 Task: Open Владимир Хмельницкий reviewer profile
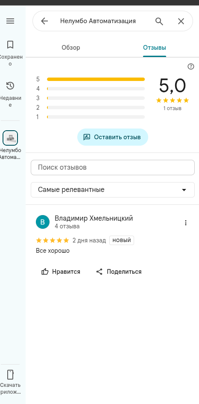[x=94, y=218]
